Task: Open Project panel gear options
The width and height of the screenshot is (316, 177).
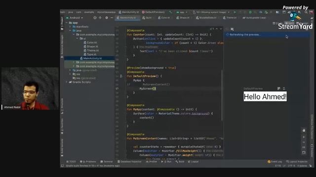Action: [x=107, y=18]
